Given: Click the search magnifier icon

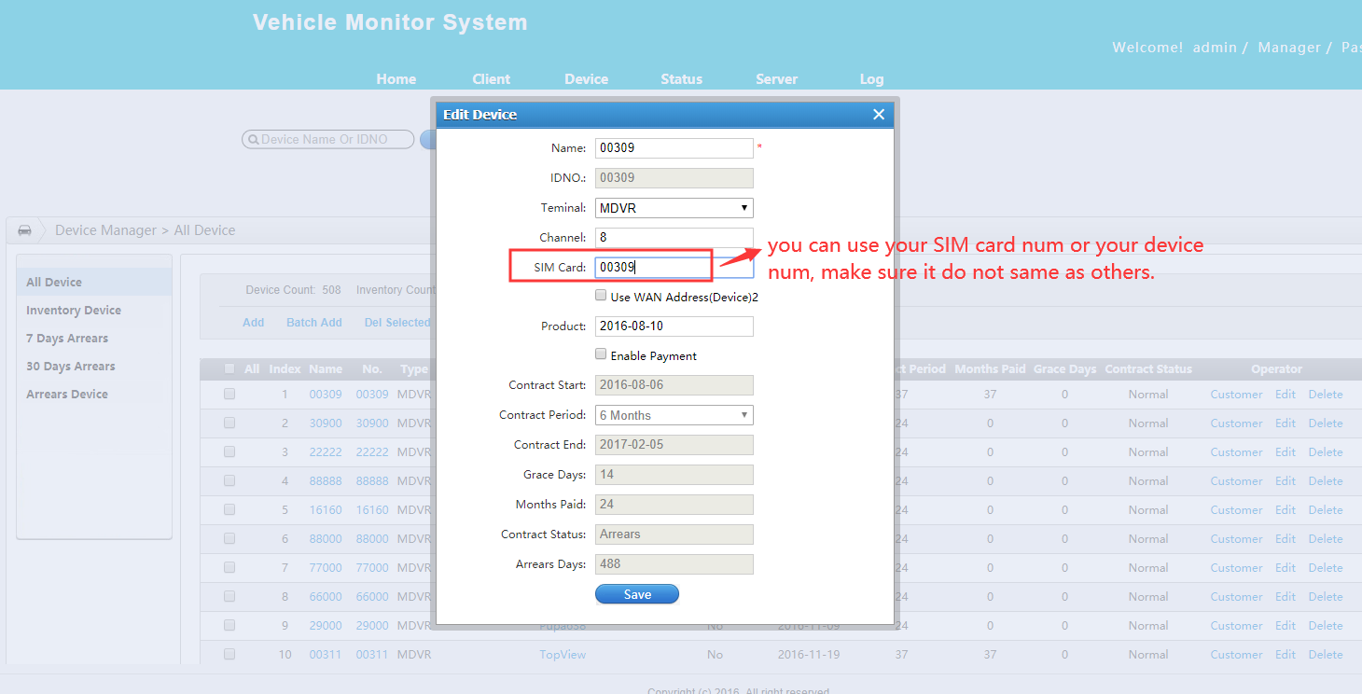Looking at the screenshot, I should [x=253, y=140].
